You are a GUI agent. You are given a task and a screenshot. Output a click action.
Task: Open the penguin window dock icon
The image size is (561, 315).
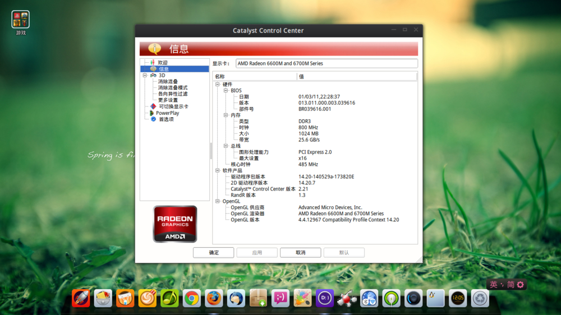click(x=436, y=298)
